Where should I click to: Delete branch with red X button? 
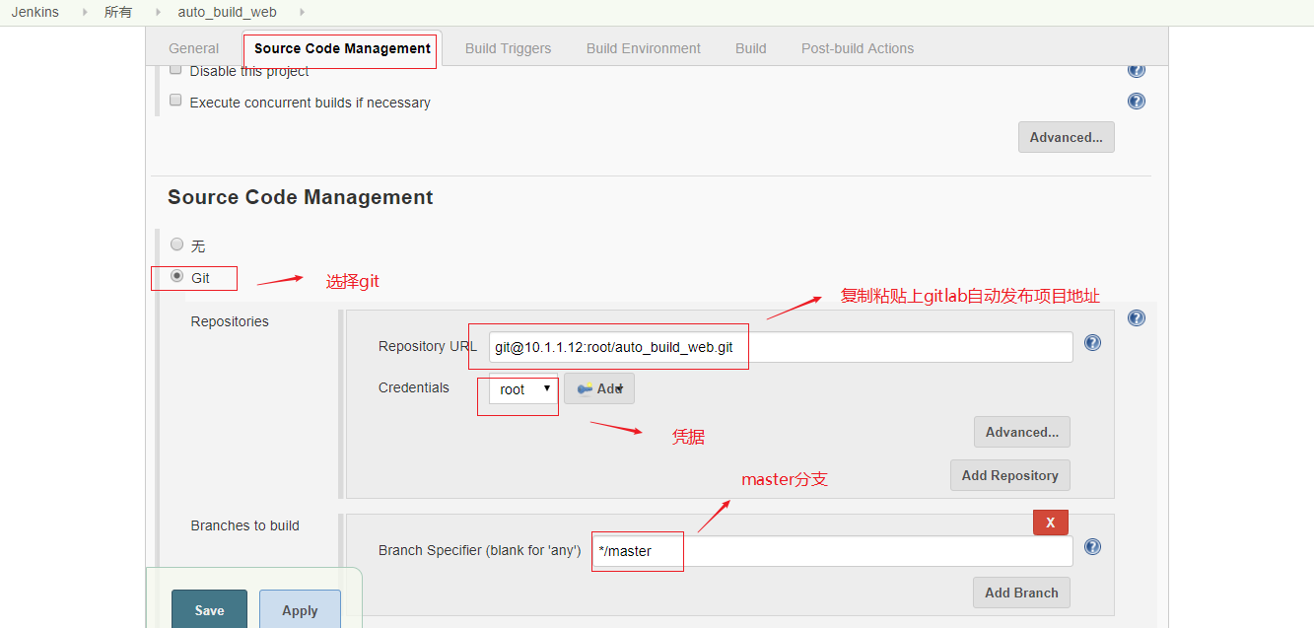(1050, 523)
